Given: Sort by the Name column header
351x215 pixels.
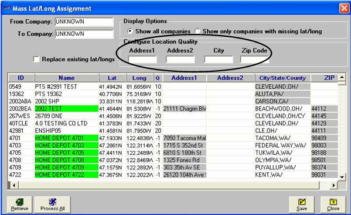Looking at the screenshot, I should pos(66,78).
